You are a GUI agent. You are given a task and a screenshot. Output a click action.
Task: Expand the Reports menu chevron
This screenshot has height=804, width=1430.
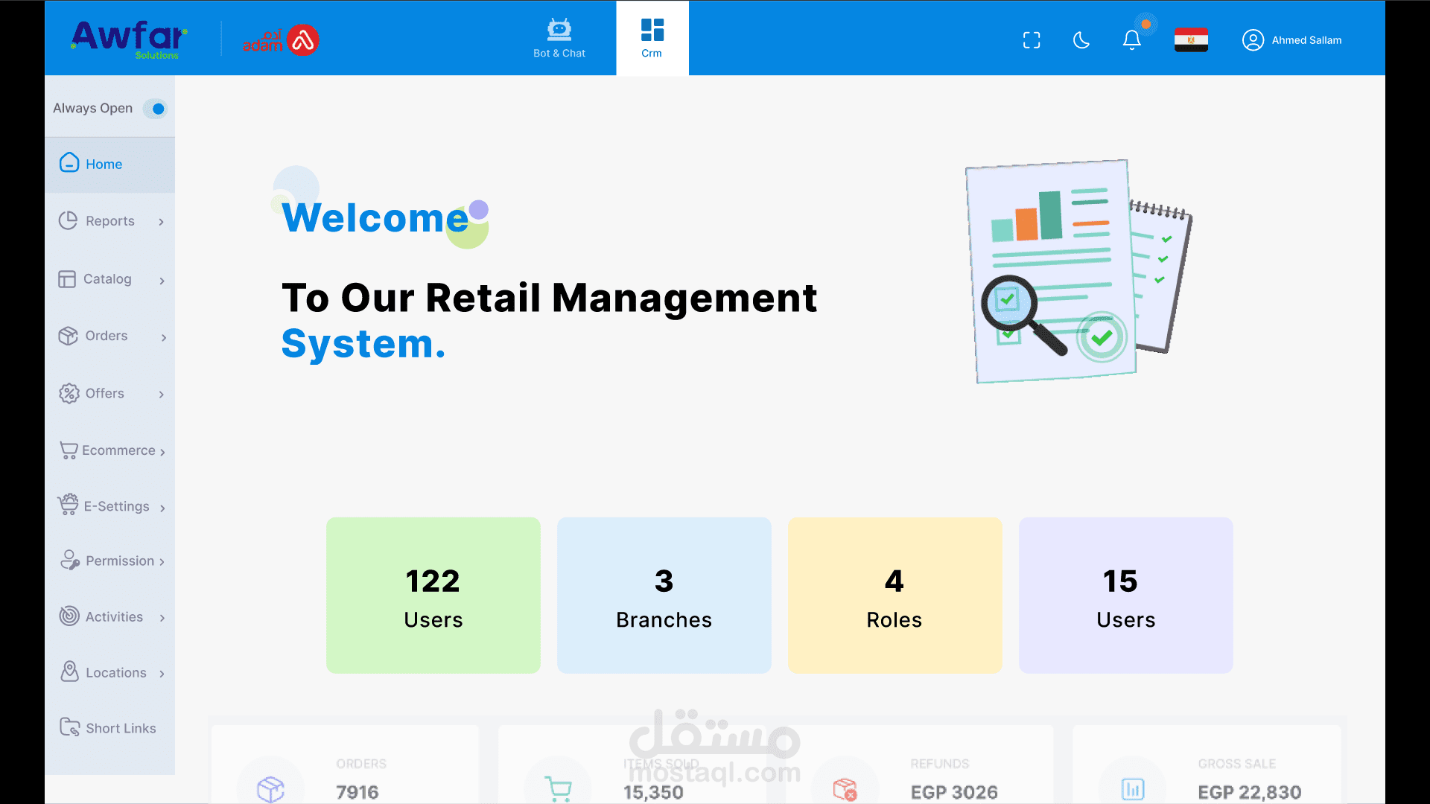161,222
